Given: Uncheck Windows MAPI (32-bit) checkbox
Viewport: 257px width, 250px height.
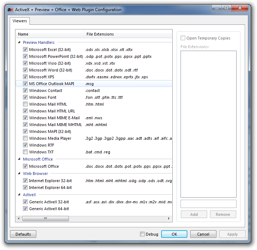Looking at the screenshot, I should click(25, 131).
